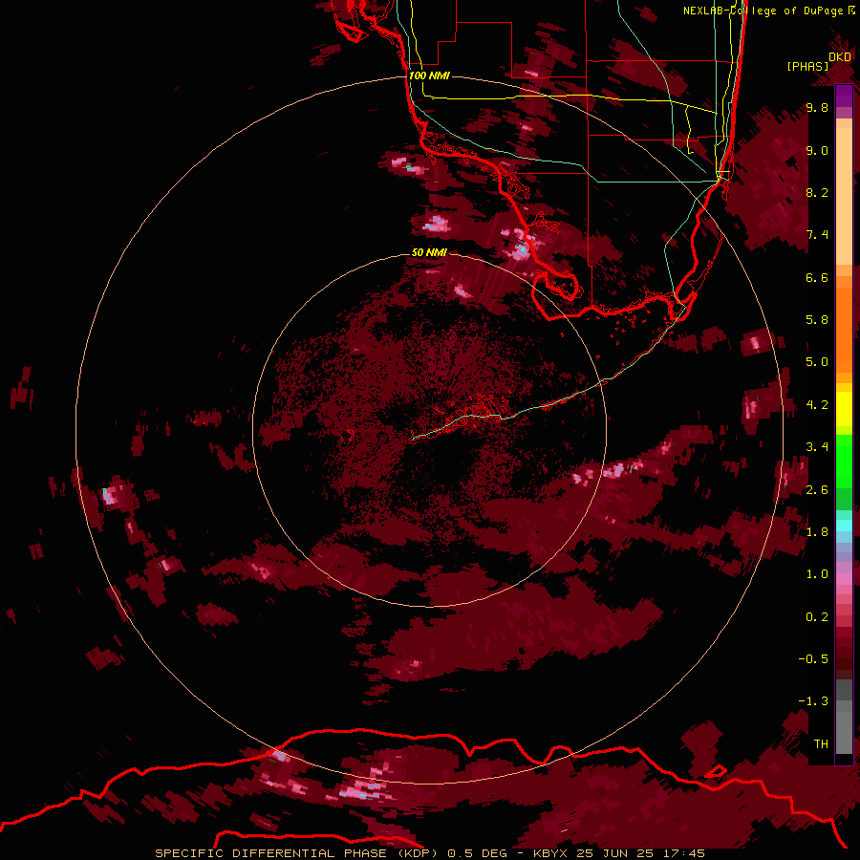Select the [PHAS] legend label
Image resolution: width=860 pixels, height=860 pixels.
click(x=807, y=66)
